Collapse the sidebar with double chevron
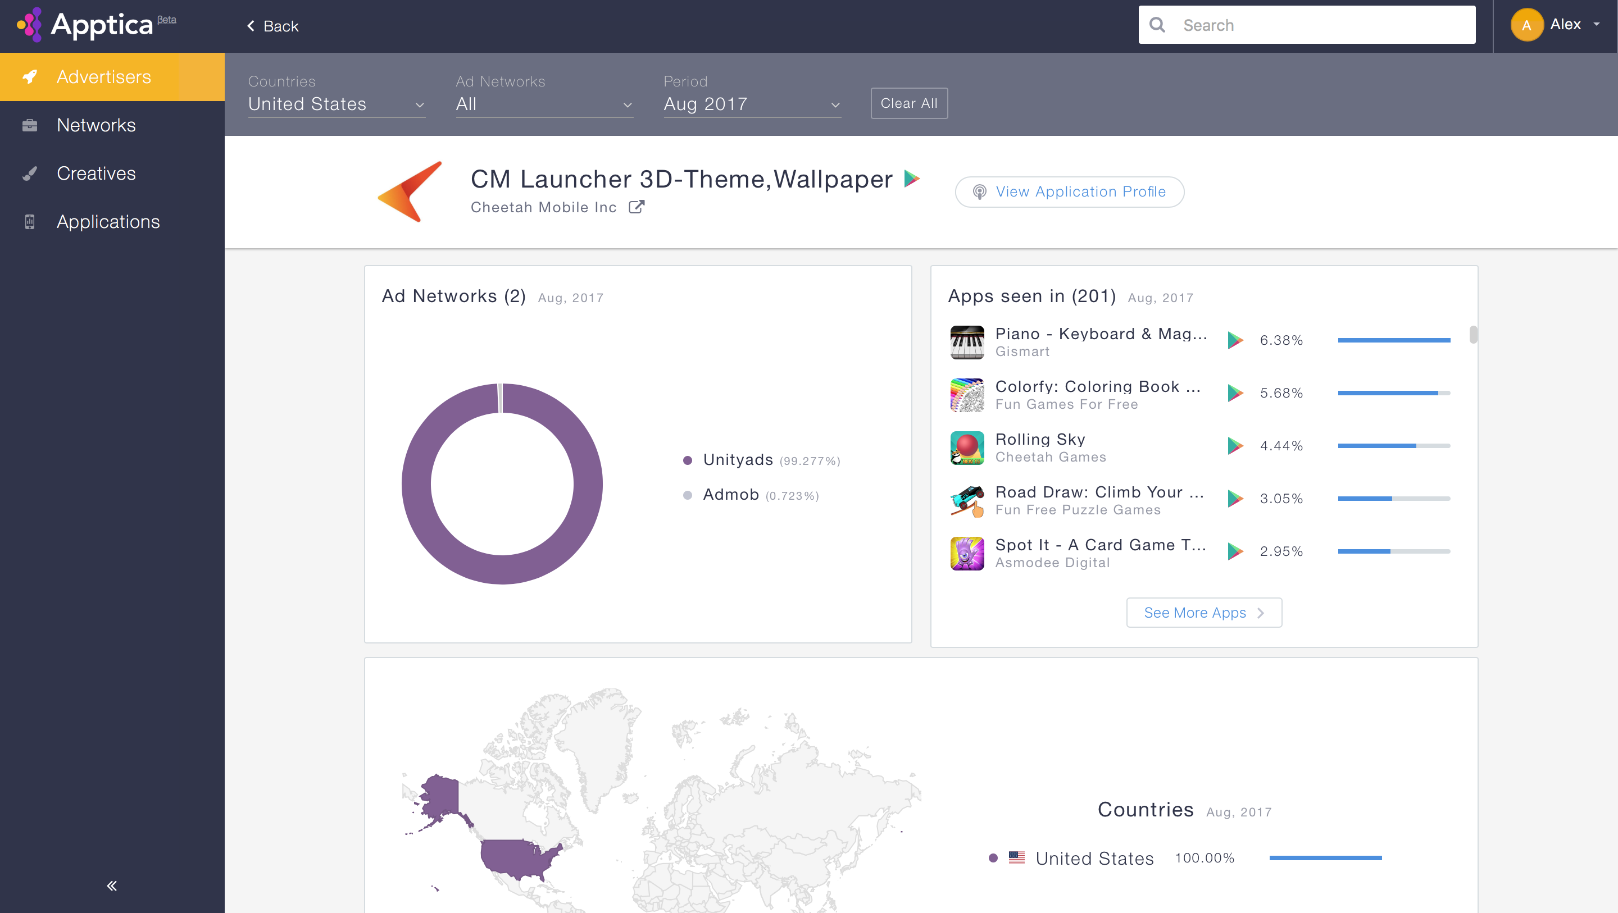The image size is (1618, 913). pyautogui.click(x=112, y=886)
